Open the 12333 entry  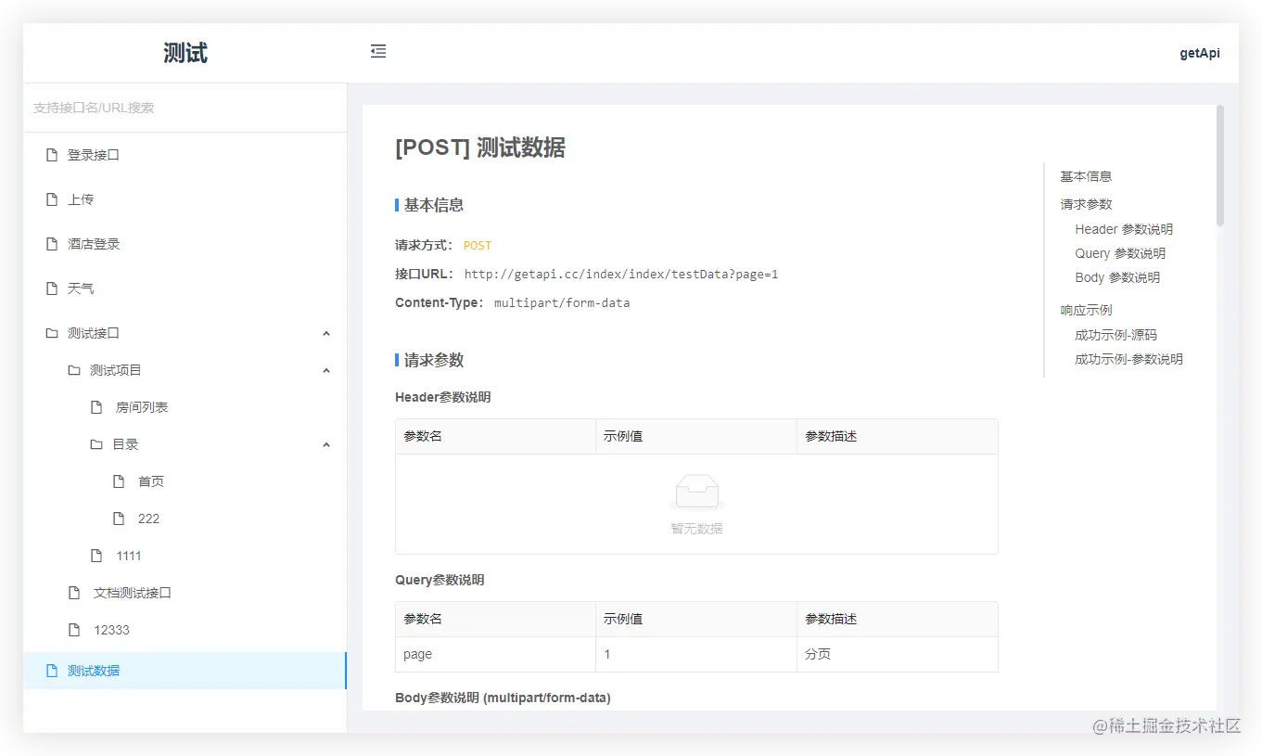185,630
